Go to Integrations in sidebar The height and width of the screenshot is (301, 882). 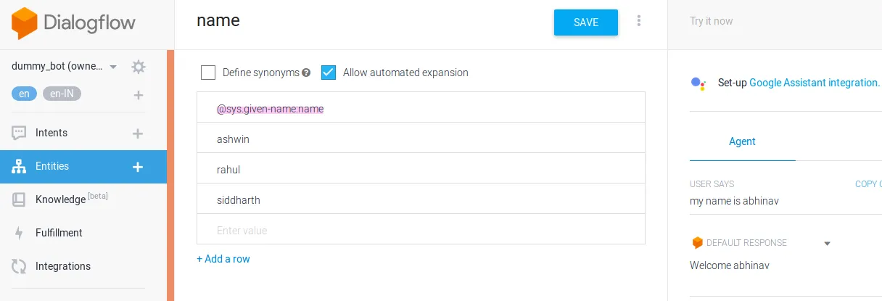point(63,266)
